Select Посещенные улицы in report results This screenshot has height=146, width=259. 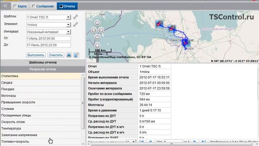point(41,115)
